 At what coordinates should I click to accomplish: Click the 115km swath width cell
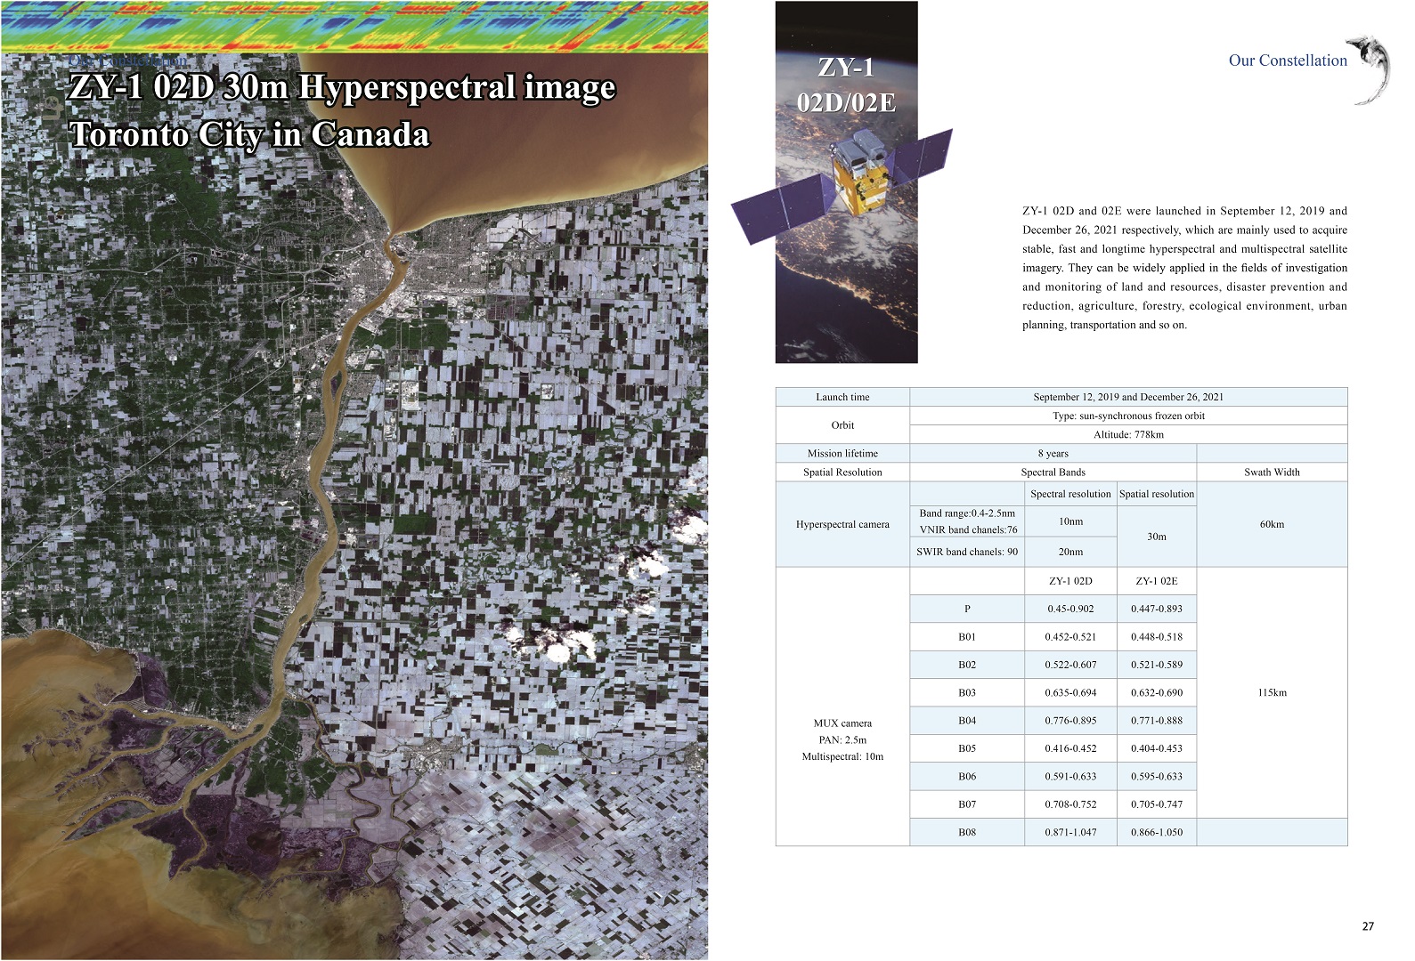coord(1271,692)
